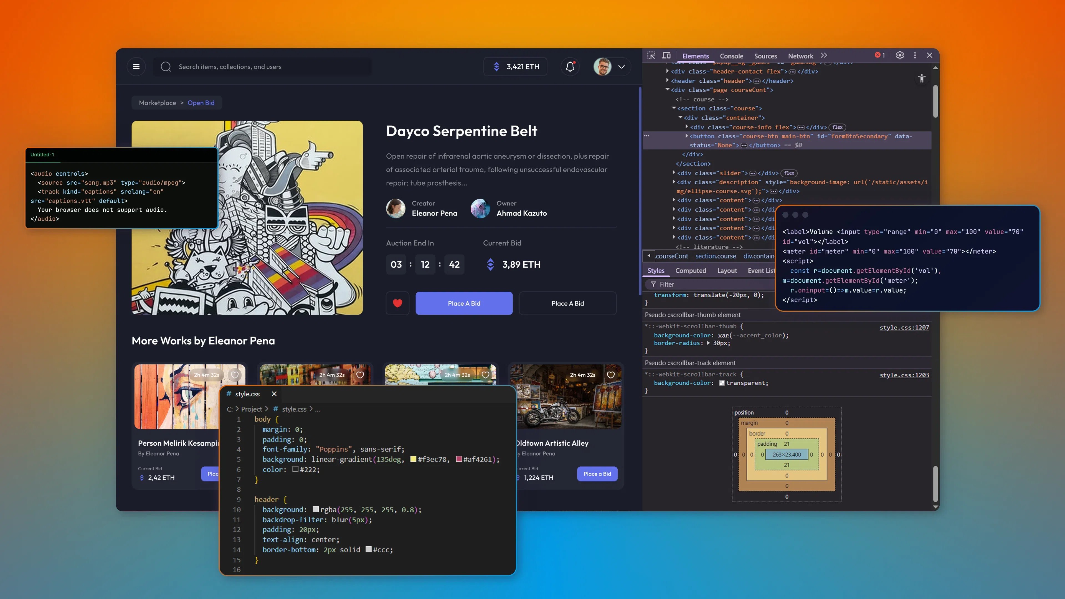Click the error counter badge in DevTools

[x=879, y=55]
